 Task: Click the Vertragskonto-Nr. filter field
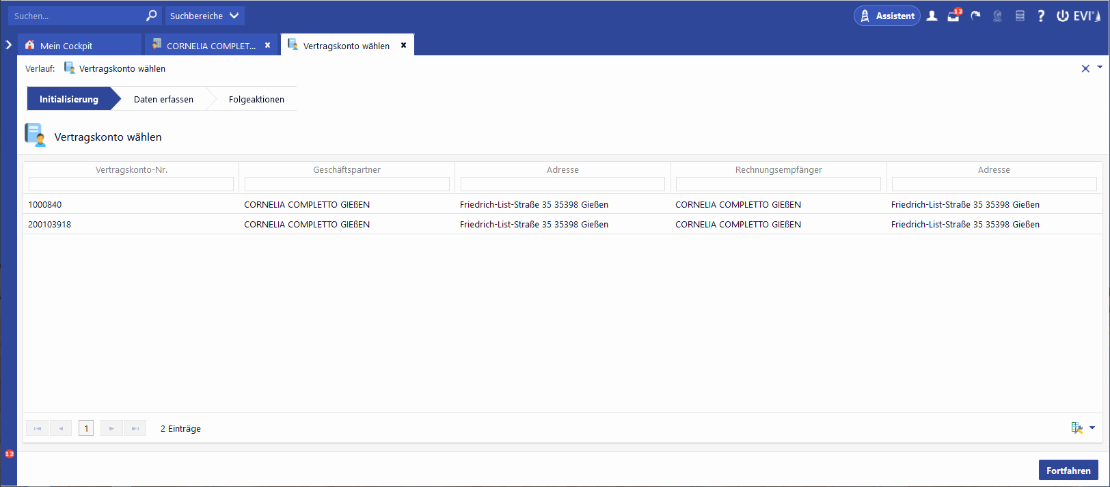pyautogui.click(x=131, y=184)
